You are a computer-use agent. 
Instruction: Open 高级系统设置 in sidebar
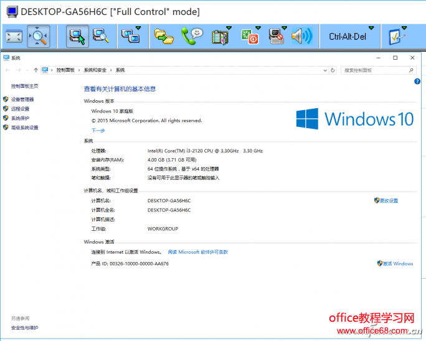tap(24, 128)
